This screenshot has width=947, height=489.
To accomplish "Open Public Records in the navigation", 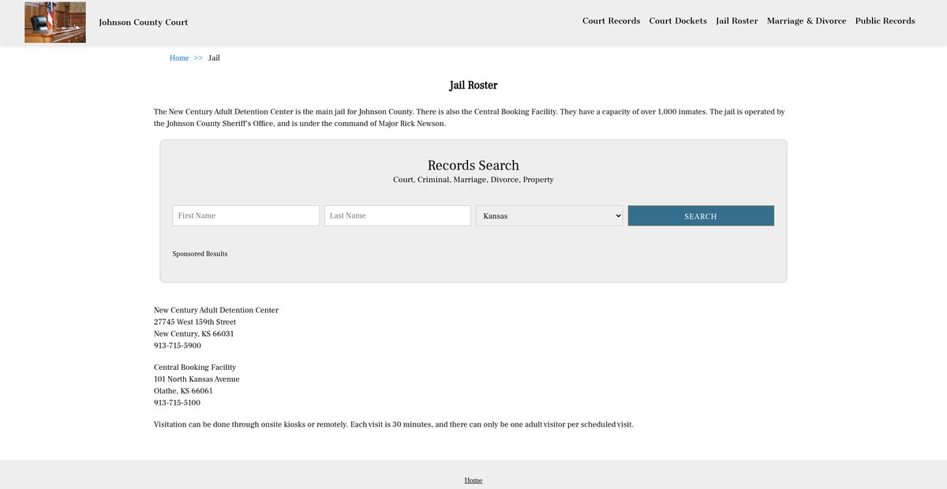I will 885,21.
